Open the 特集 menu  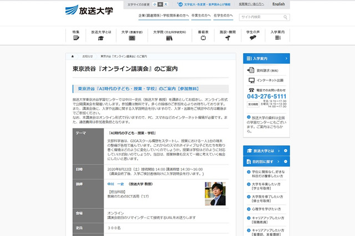click(76, 35)
